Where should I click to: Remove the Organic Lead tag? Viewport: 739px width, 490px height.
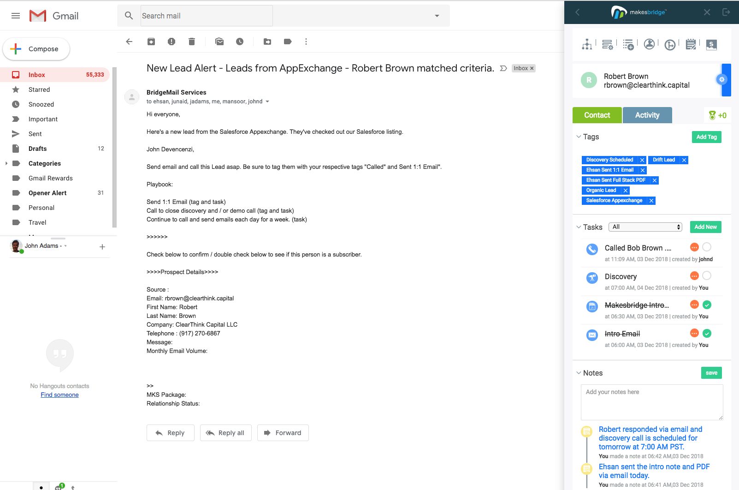626,191
